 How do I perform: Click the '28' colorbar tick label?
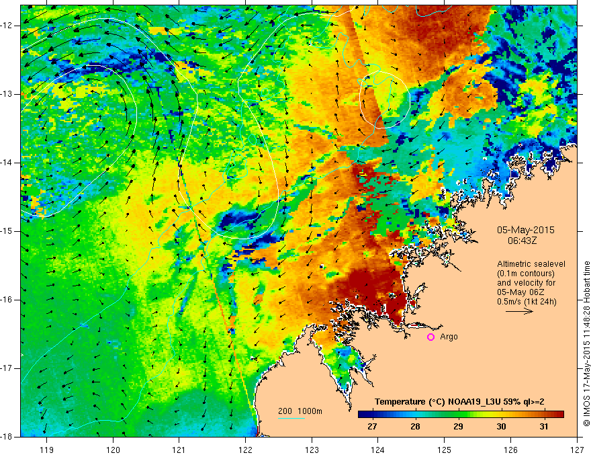415,427
